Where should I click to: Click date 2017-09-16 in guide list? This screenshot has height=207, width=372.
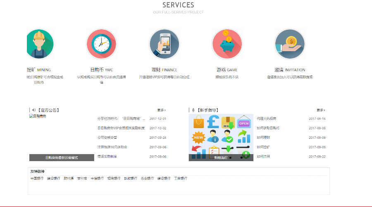coord(317,119)
